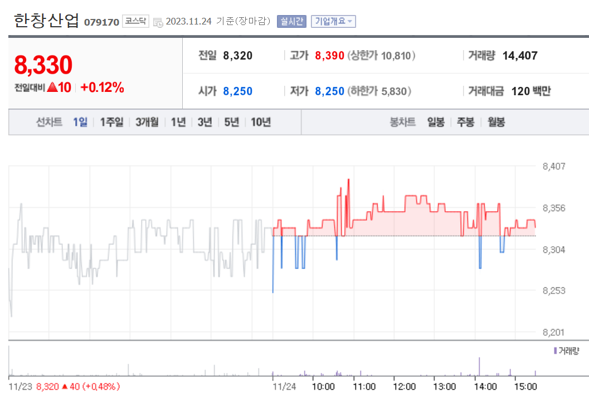Viewport: 589px width, 406px height.
Task: Click the 전일 8,320 previous close value
Action: click(x=237, y=56)
